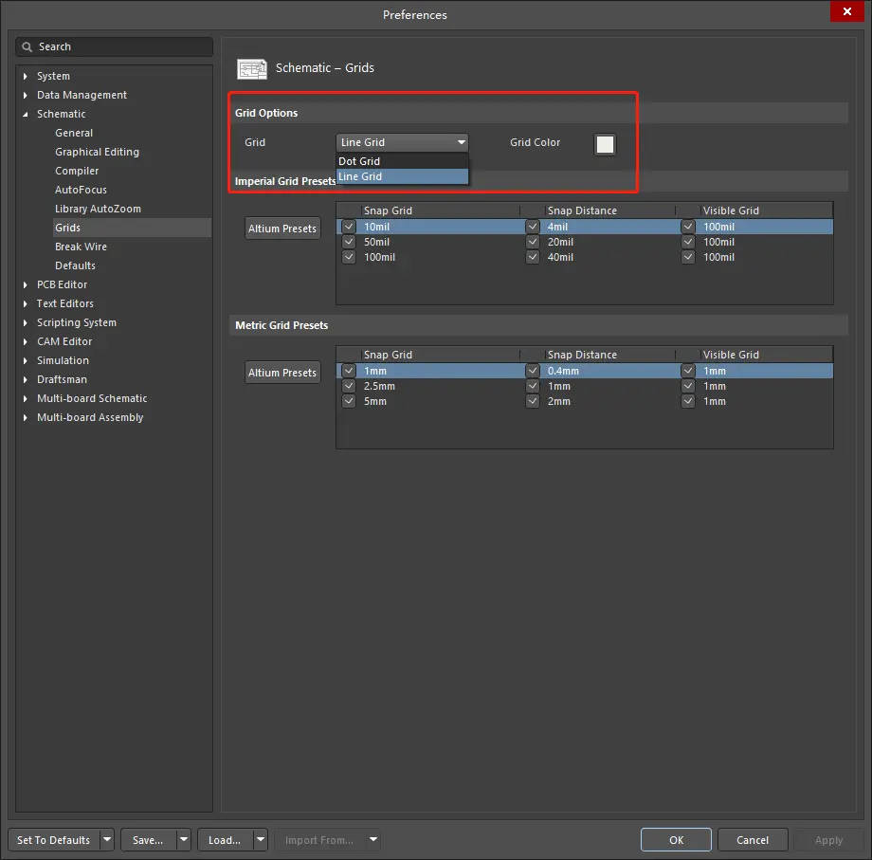Select the Grids page
This screenshot has height=860, width=872.
tap(131, 228)
